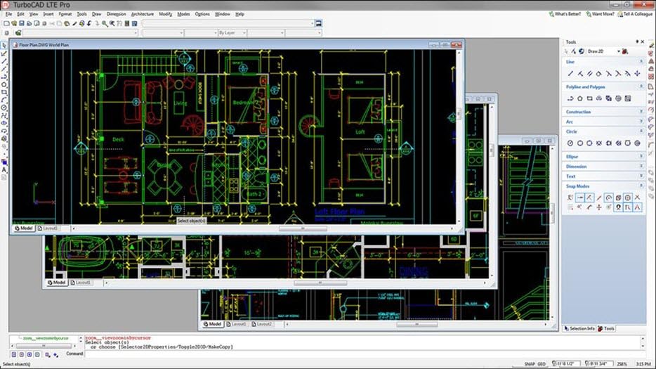Toggle GEO in the status bar
This screenshot has width=656, height=369.
[x=542, y=364]
